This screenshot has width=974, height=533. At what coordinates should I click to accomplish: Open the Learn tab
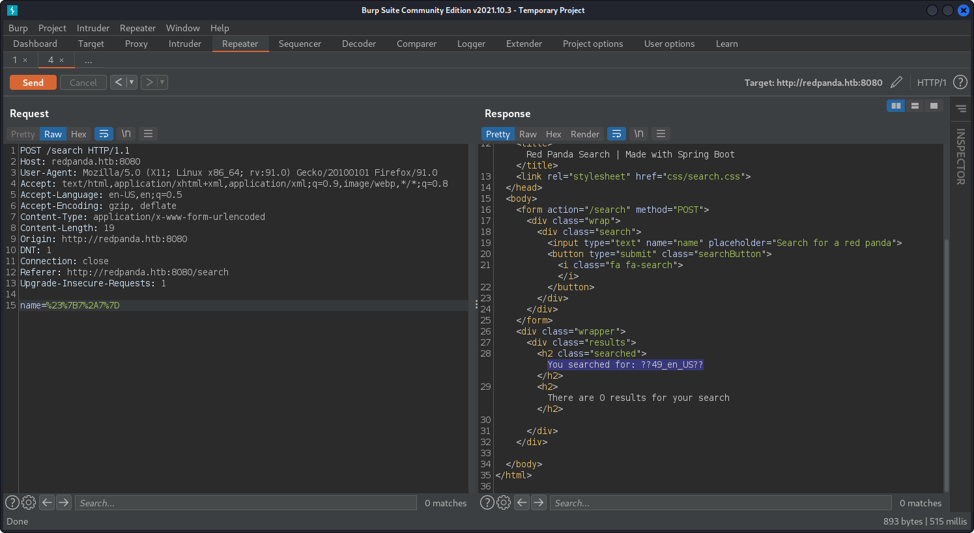pyautogui.click(x=726, y=44)
